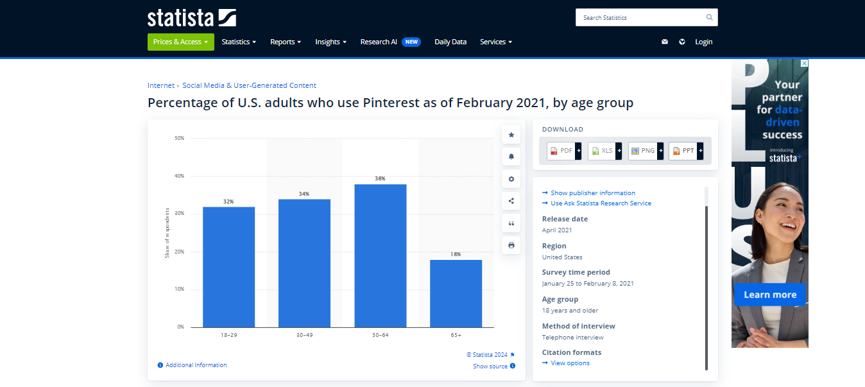
Task: Click the NEW badge beside Research AI
Action: pyautogui.click(x=411, y=42)
